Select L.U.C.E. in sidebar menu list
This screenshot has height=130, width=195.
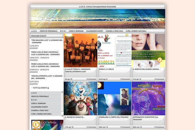34,93
